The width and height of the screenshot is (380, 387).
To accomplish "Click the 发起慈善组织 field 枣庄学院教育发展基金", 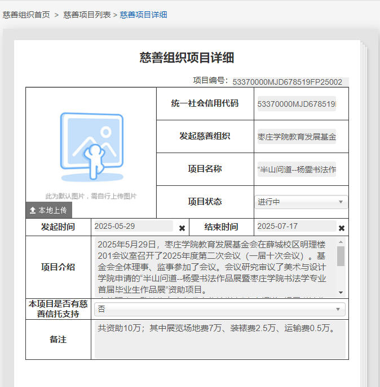I will (297, 137).
